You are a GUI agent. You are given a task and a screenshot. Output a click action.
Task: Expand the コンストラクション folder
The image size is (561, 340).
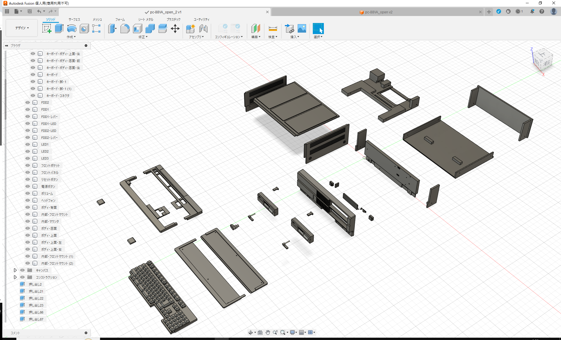[15, 277]
